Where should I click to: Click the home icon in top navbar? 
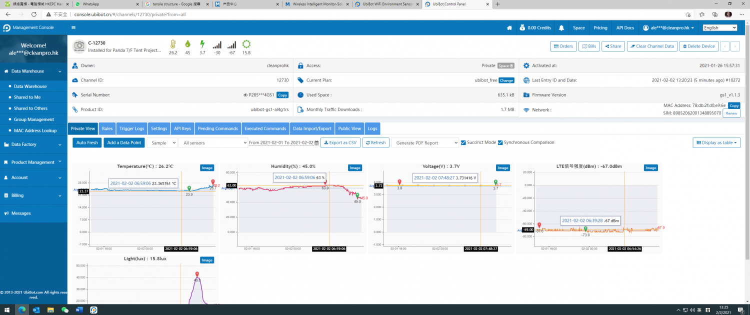coord(509,28)
